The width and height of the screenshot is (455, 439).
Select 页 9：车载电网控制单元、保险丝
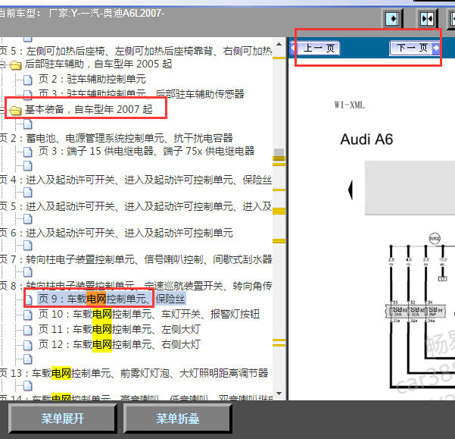point(112,299)
